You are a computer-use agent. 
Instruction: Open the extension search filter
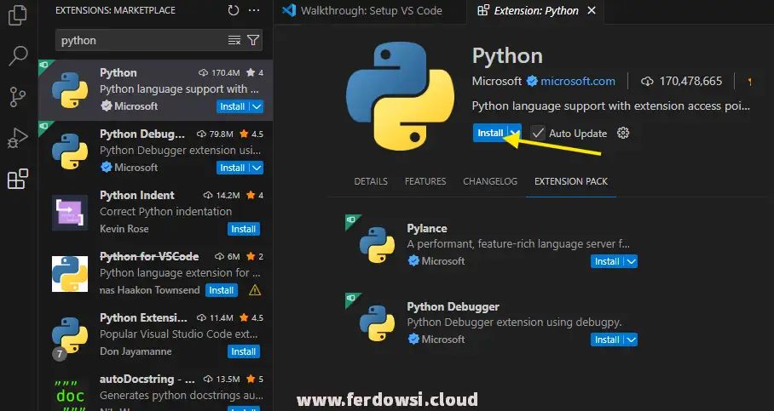click(253, 40)
